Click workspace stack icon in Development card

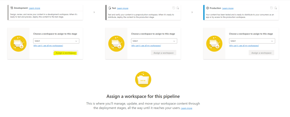[18, 44]
